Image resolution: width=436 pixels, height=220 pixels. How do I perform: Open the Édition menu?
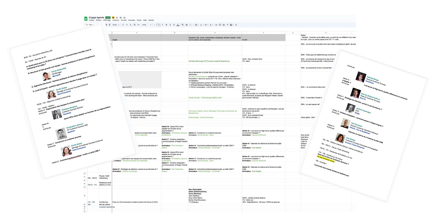click(99, 20)
